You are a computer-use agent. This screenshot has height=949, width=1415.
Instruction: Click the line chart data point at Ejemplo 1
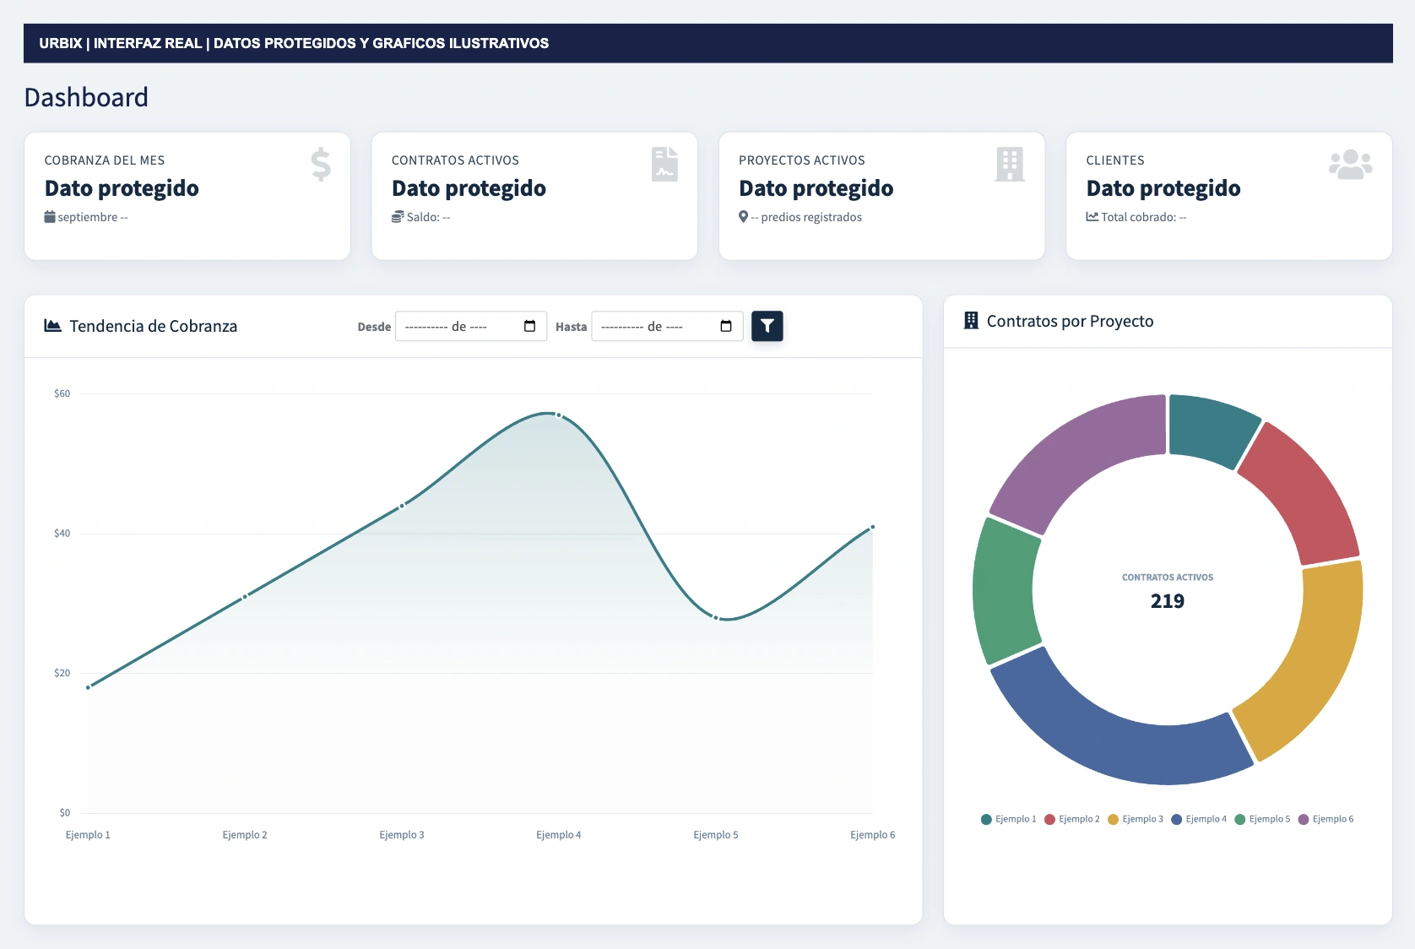88,687
